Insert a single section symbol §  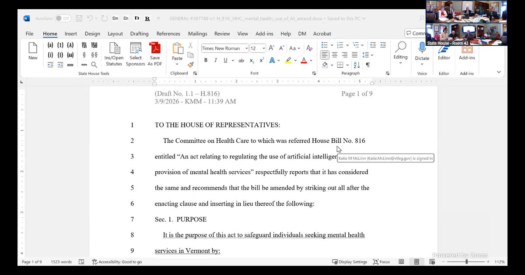tap(84, 55)
